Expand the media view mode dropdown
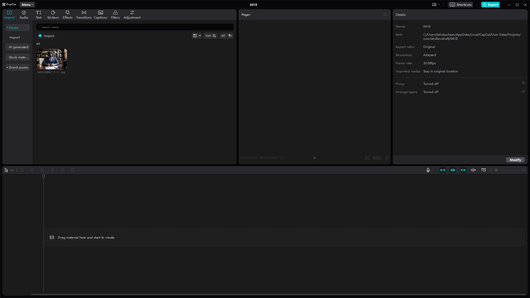The height and width of the screenshot is (298, 530). pyautogui.click(x=197, y=36)
